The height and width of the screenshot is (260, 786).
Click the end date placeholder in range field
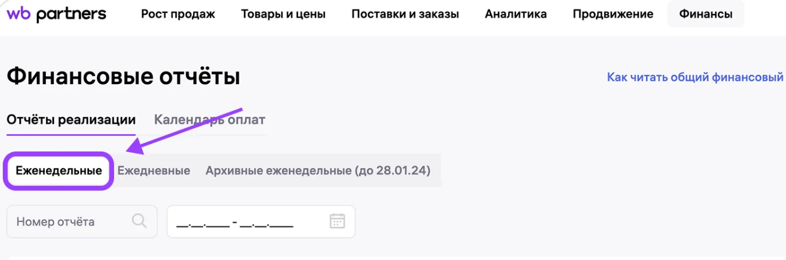(x=266, y=222)
